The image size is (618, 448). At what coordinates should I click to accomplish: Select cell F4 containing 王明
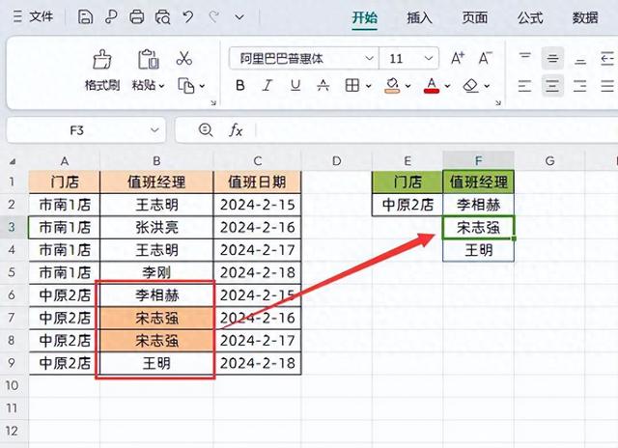tap(479, 250)
